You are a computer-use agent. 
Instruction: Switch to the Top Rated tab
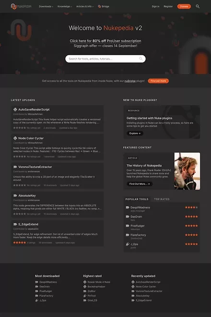pyautogui.click(x=162, y=199)
